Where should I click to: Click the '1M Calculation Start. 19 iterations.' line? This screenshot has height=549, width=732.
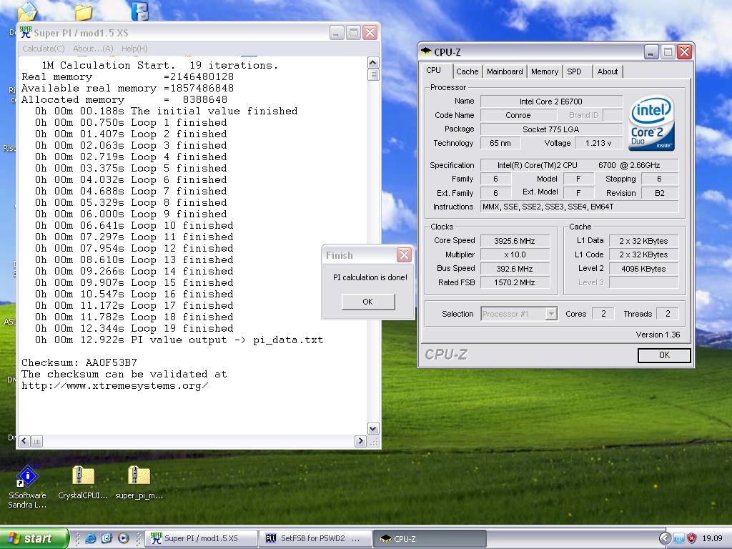160,65
